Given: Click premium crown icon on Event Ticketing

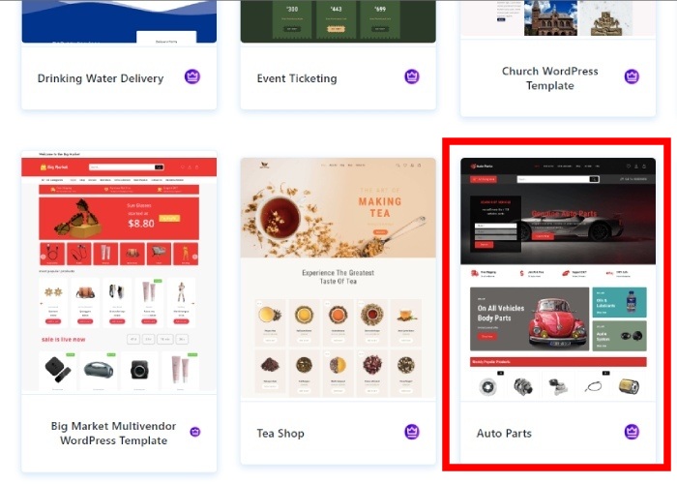Looking at the screenshot, I should coord(412,76).
